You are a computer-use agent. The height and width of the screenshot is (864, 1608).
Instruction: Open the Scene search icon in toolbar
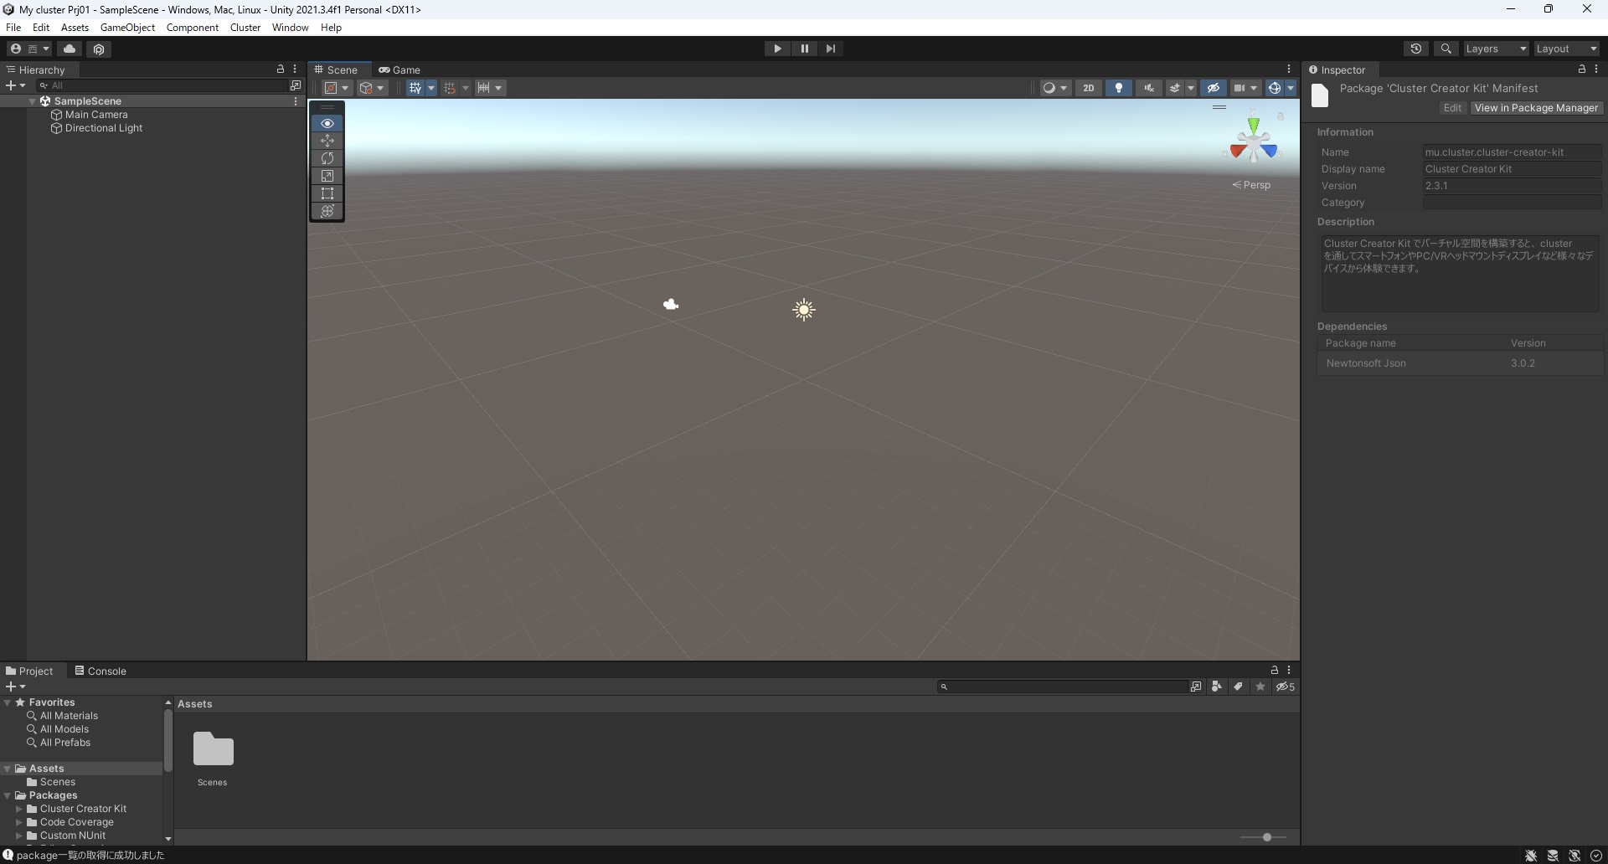(1446, 49)
